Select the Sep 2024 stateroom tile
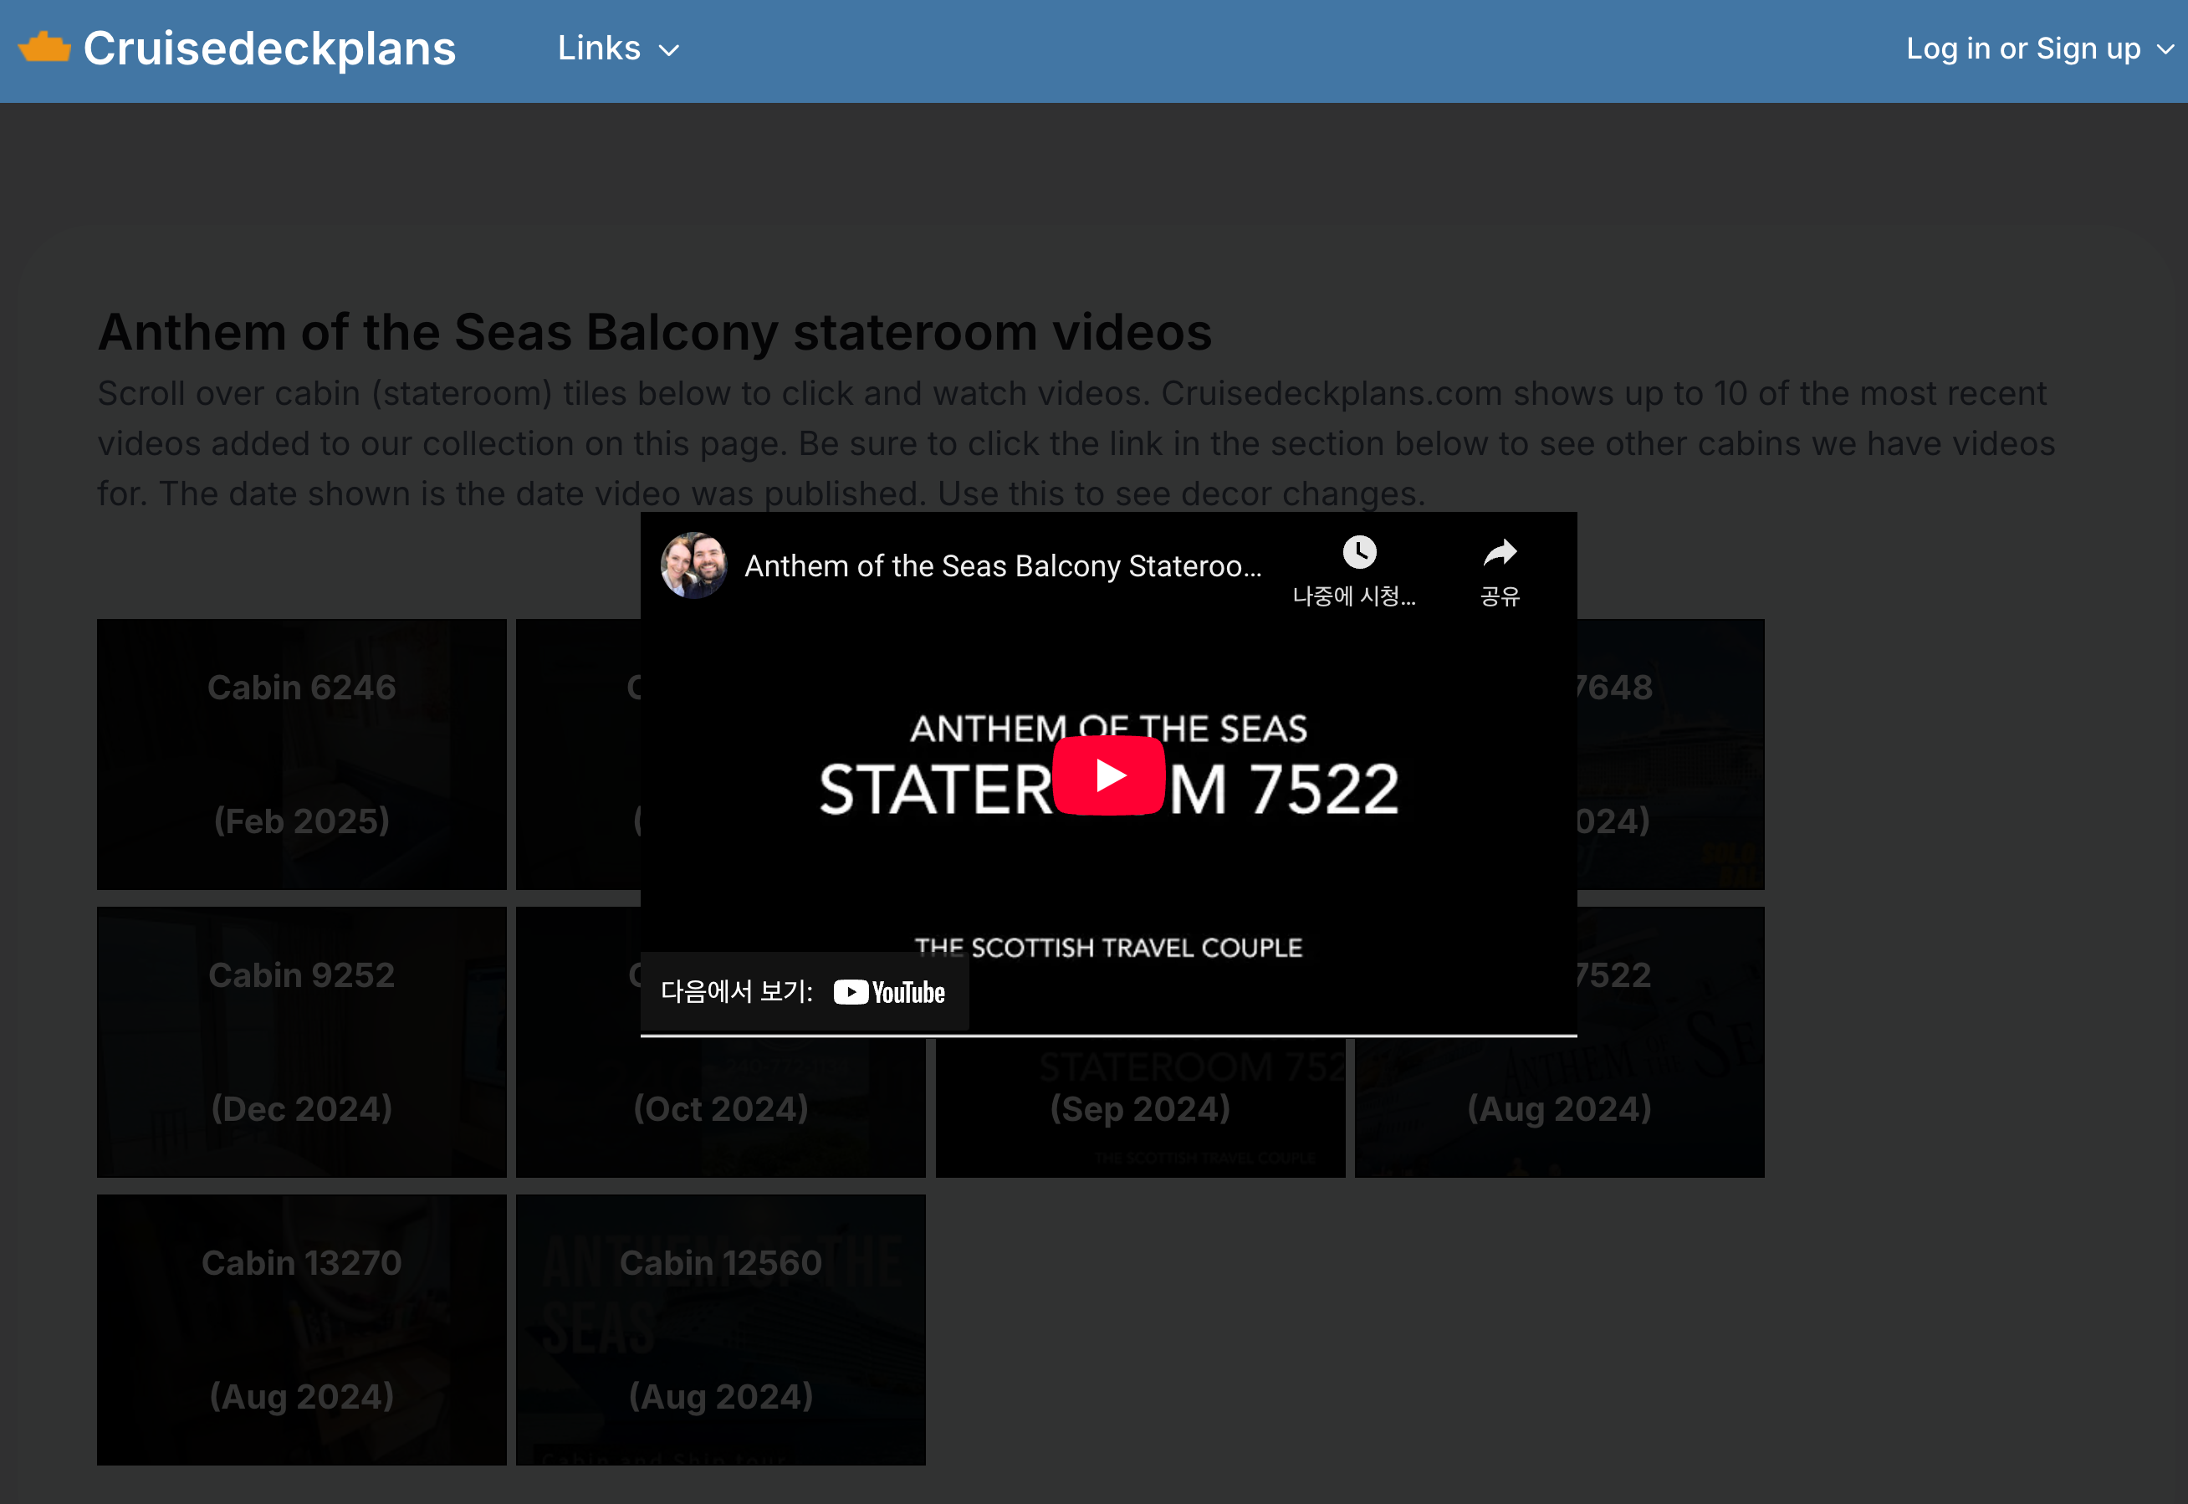This screenshot has width=2188, height=1504. [1139, 1108]
